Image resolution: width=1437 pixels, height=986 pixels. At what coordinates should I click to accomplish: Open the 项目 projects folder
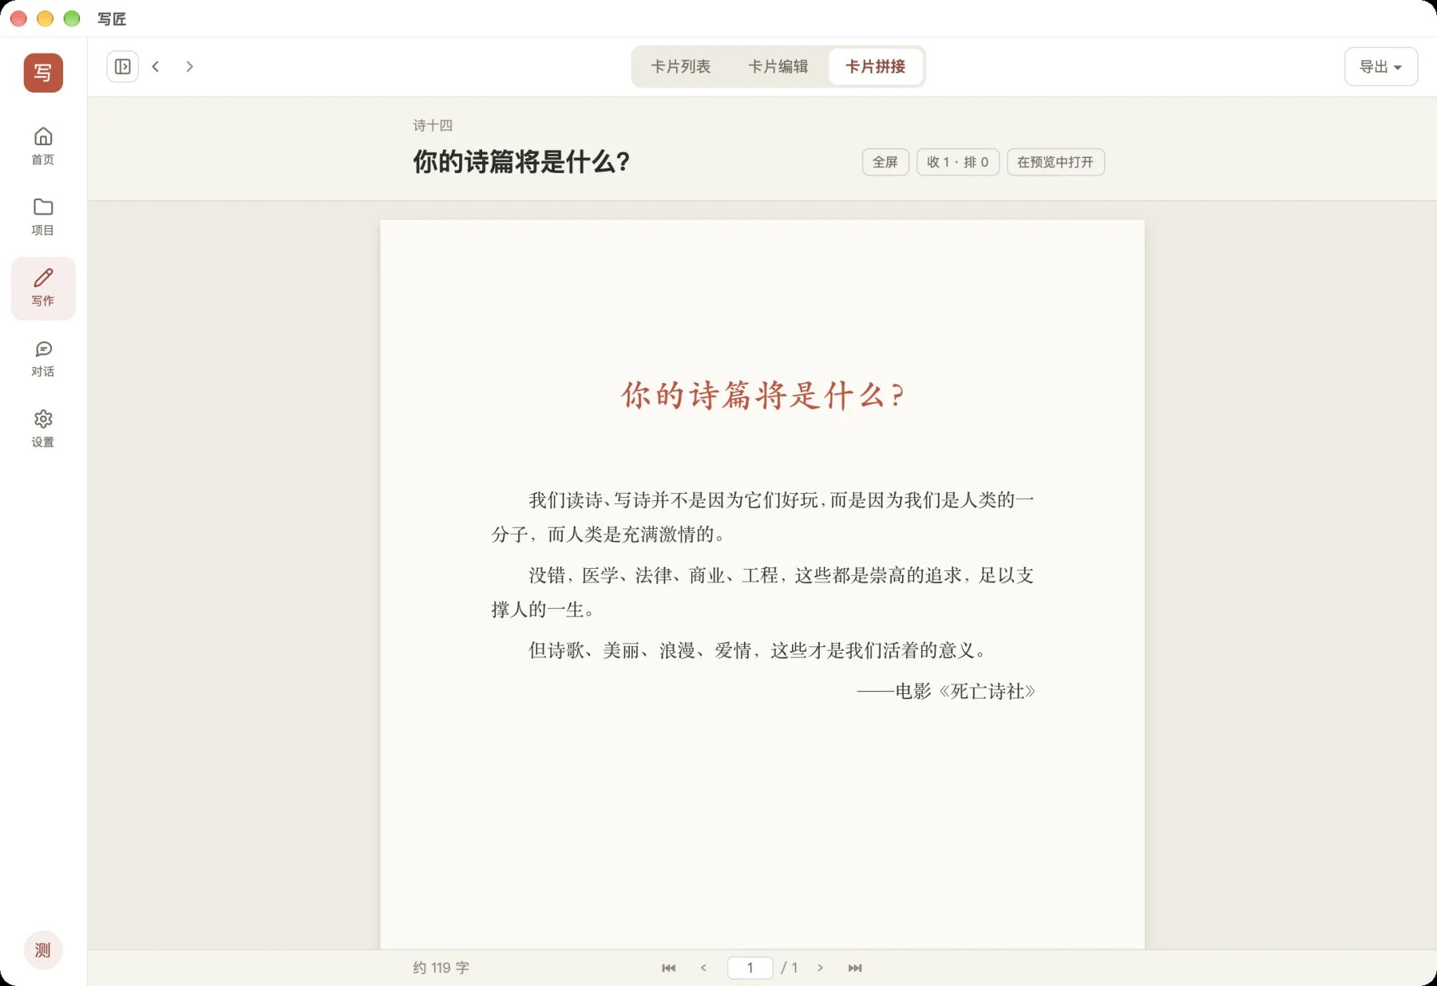coord(43,217)
